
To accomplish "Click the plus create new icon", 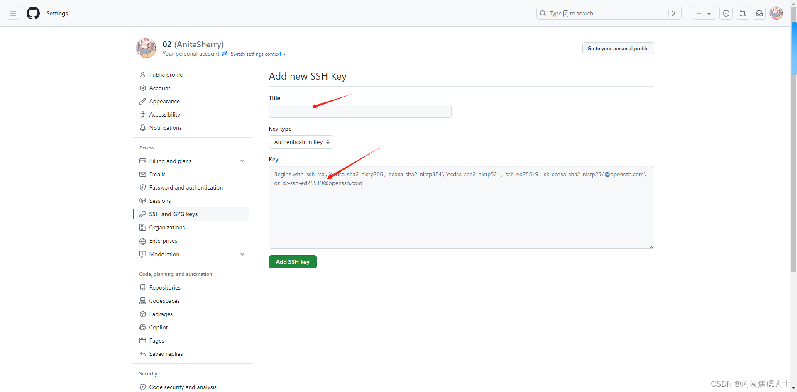I will pyautogui.click(x=699, y=13).
